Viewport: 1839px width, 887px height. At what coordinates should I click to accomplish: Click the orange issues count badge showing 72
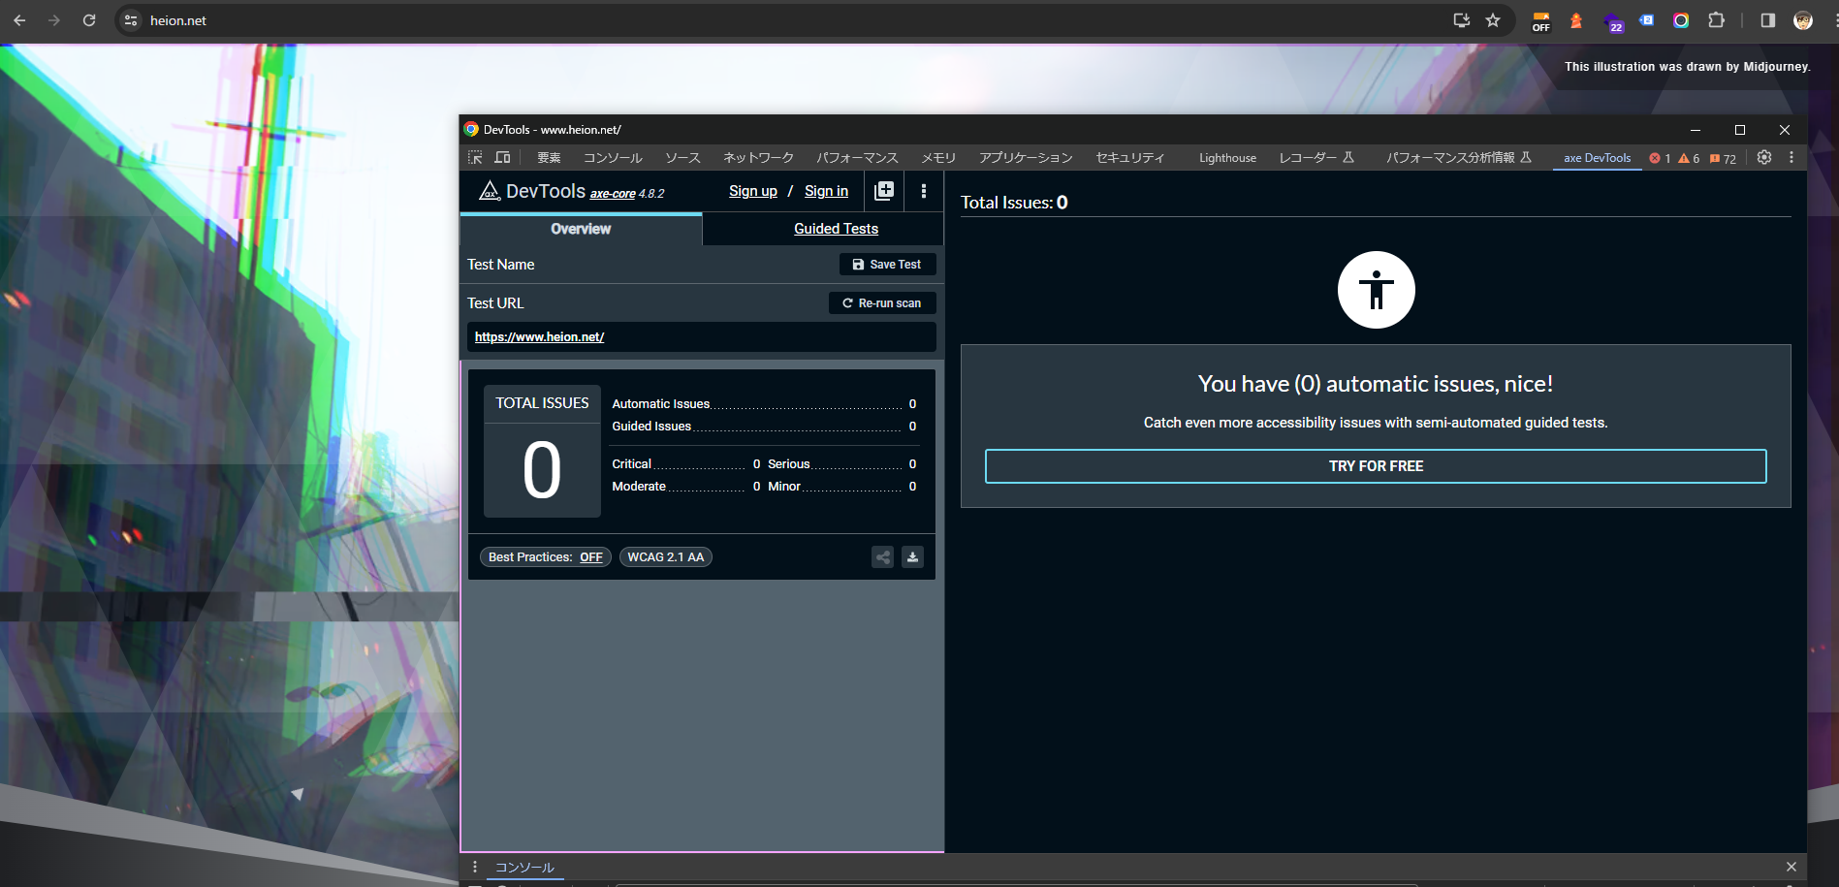click(1723, 158)
